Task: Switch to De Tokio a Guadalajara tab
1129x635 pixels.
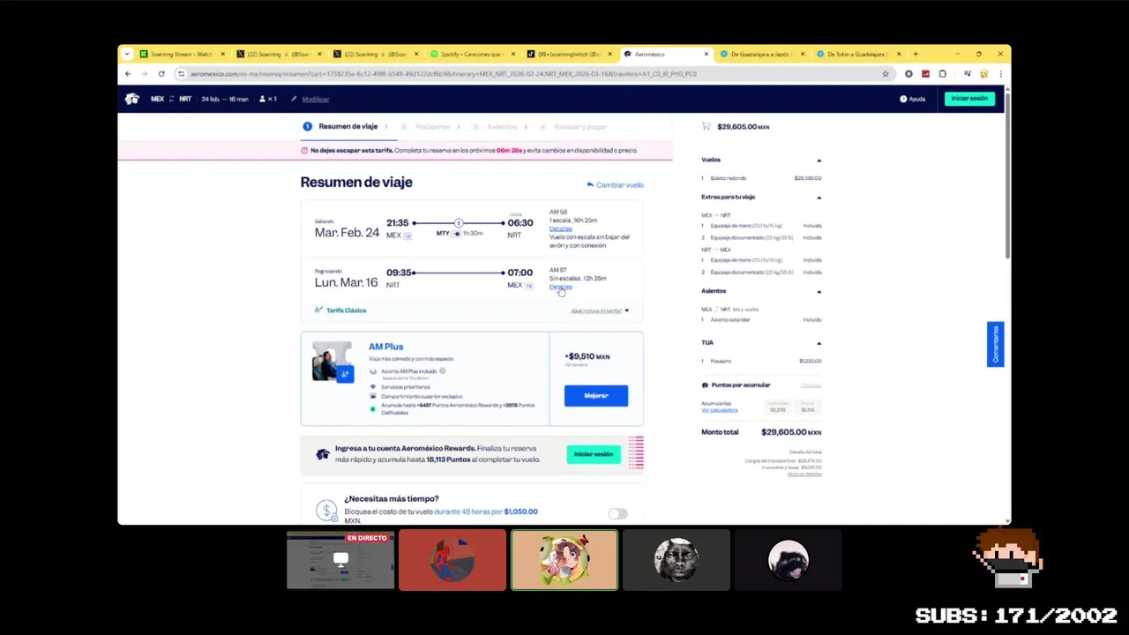Action: point(857,54)
